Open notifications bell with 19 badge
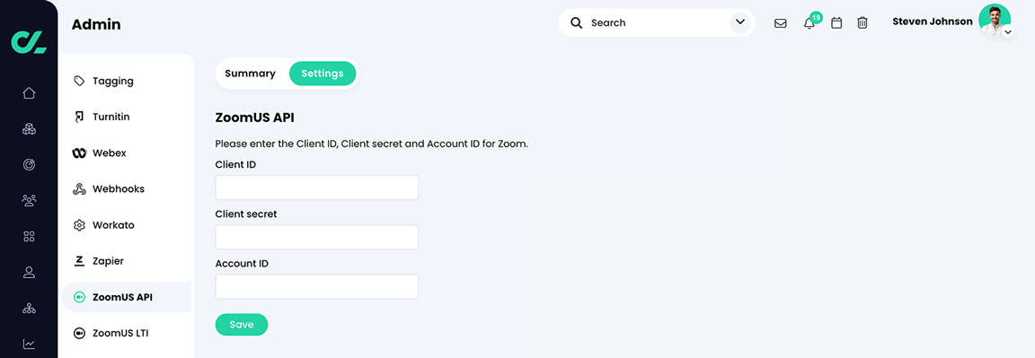This screenshot has width=1035, height=358. coord(809,23)
